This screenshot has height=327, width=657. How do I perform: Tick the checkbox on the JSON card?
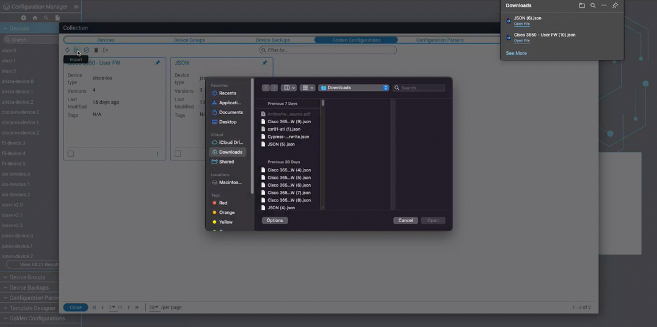(178, 154)
